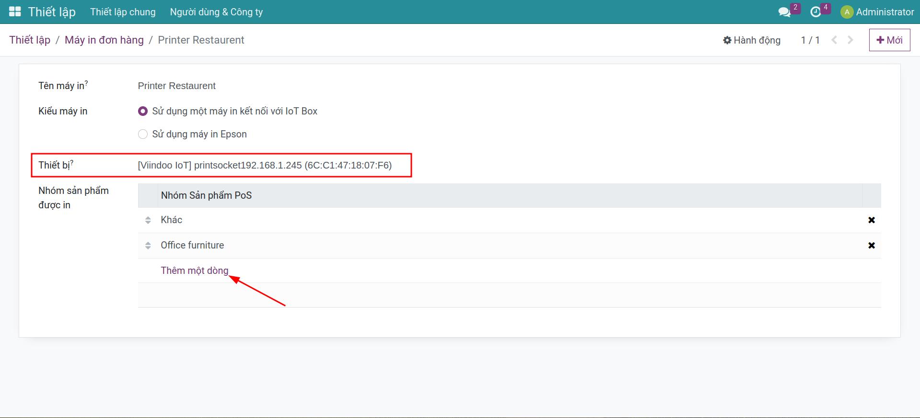
Task: Navigate to Máy in đơn hàng breadcrumb
Action: pyautogui.click(x=104, y=40)
